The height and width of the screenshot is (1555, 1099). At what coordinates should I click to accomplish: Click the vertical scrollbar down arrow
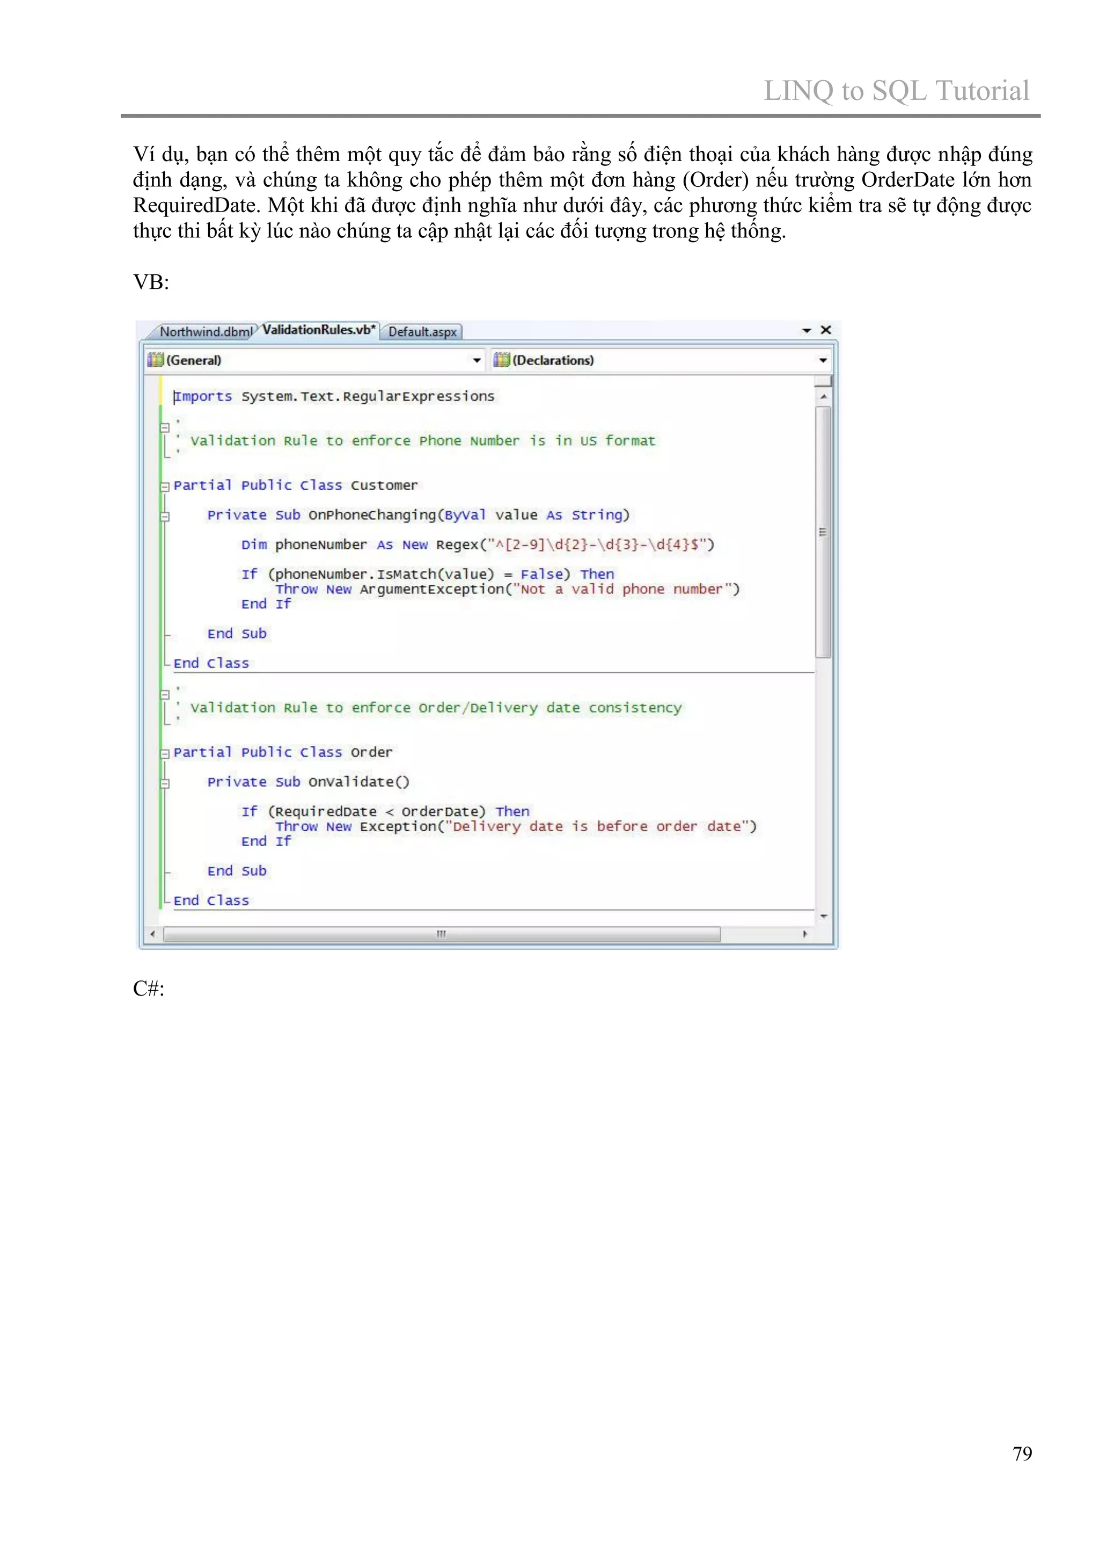tap(823, 917)
